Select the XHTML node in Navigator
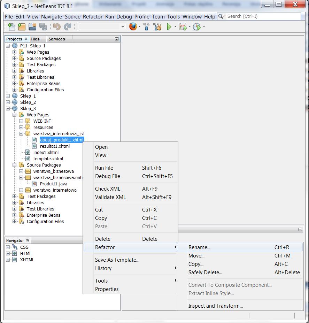Screen dimensions: 309x323 27,260
